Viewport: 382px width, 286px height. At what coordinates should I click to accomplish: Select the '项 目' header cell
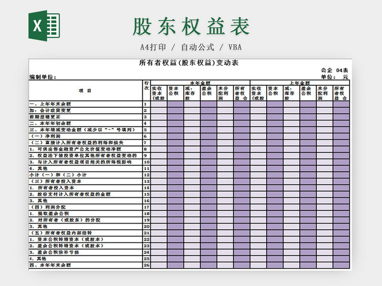coord(85,91)
